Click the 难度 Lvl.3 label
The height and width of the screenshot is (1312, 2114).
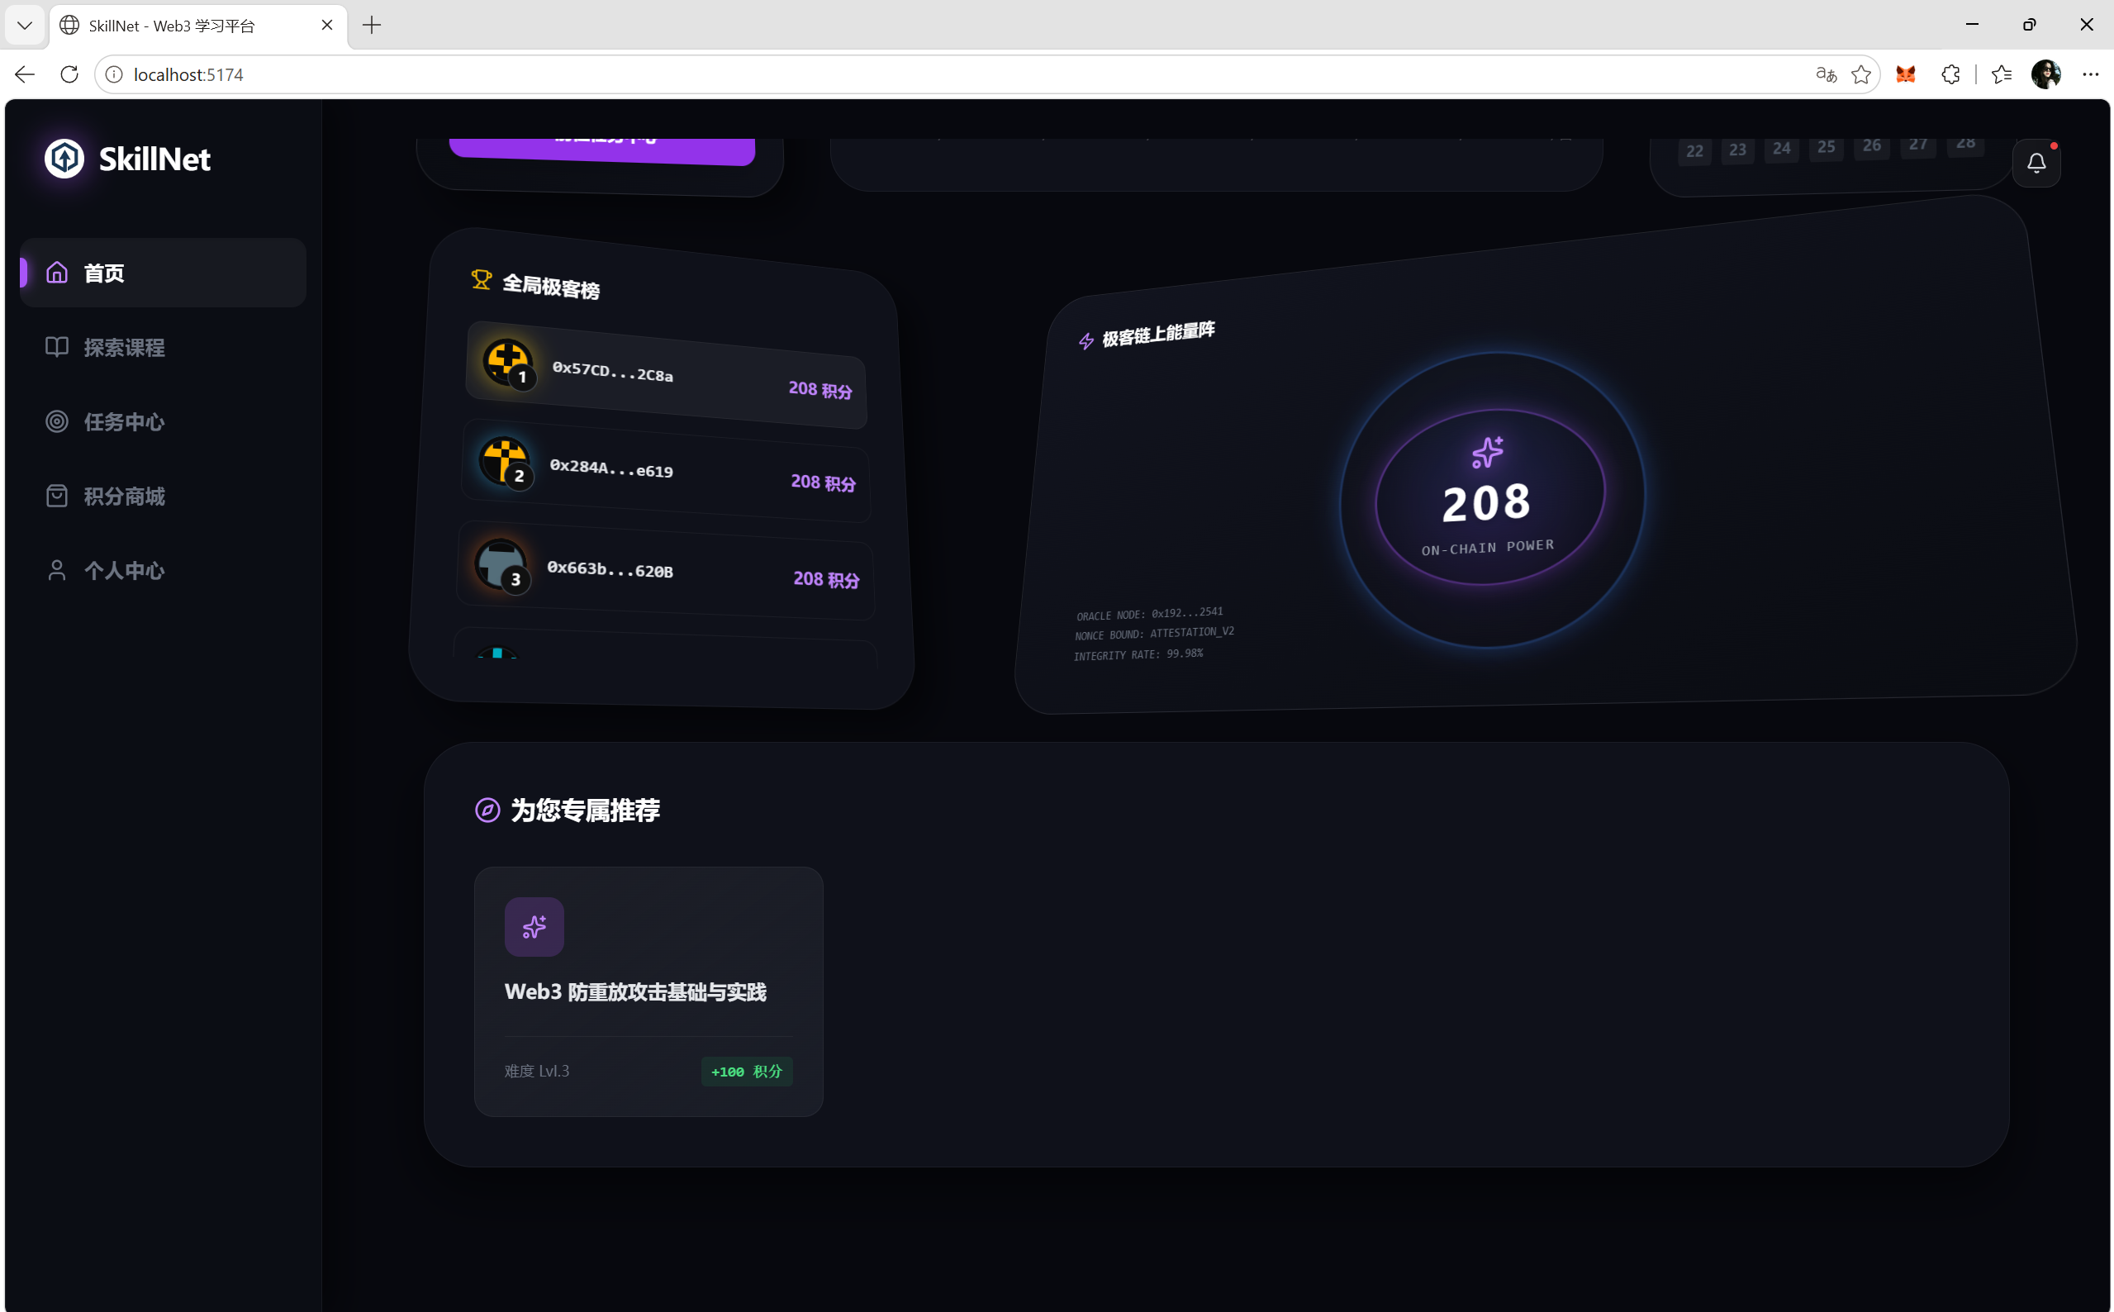pyautogui.click(x=537, y=1071)
